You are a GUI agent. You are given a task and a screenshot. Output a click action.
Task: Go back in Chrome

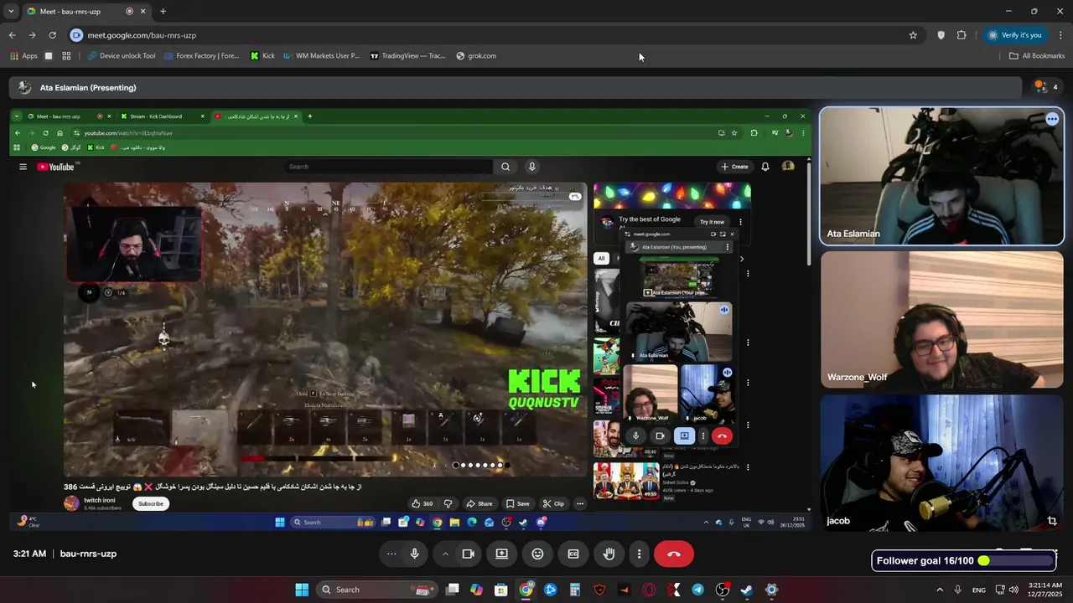[12, 35]
